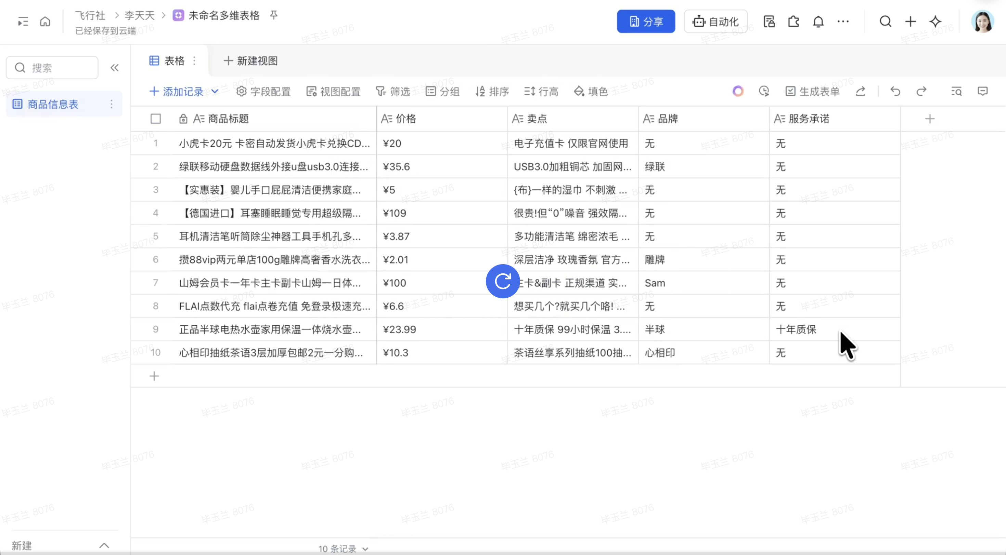The height and width of the screenshot is (555, 1006).
Task: Open the history clock icon
Action: pyautogui.click(x=764, y=92)
